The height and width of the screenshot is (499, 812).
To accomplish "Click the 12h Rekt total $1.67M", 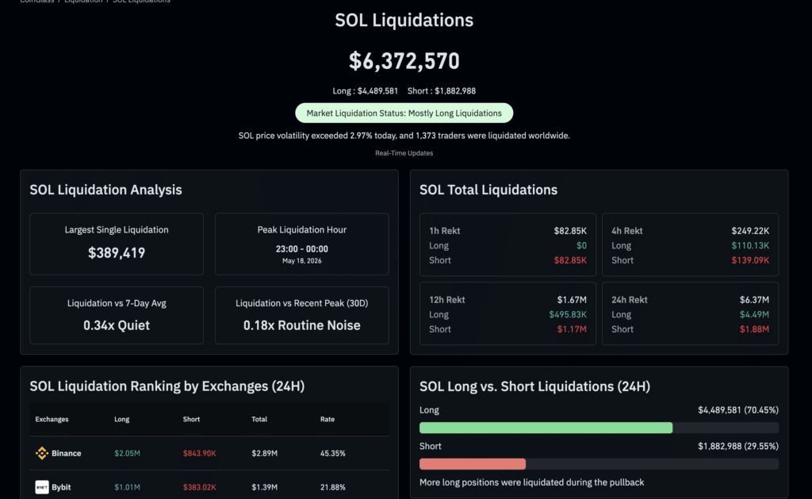I will pos(572,300).
